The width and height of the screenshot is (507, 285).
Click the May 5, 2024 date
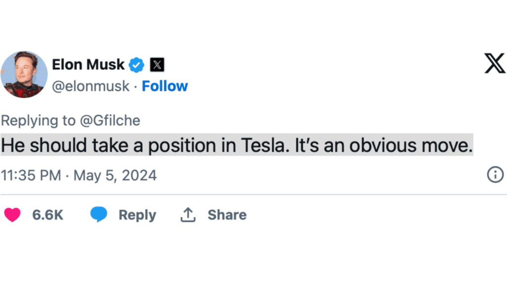pyautogui.click(x=115, y=175)
